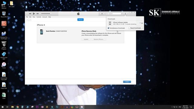Image resolution: width=194 pixels, height=109 pixels.
Task: Click the Serial Number label
Action: (51, 31)
